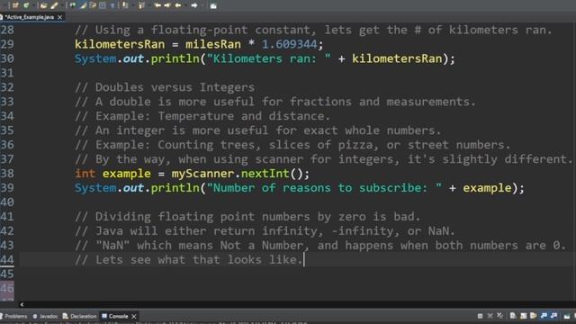576x324 pixels.
Task: Click the comment "// Doubles versus Integers"
Action: 165,87
